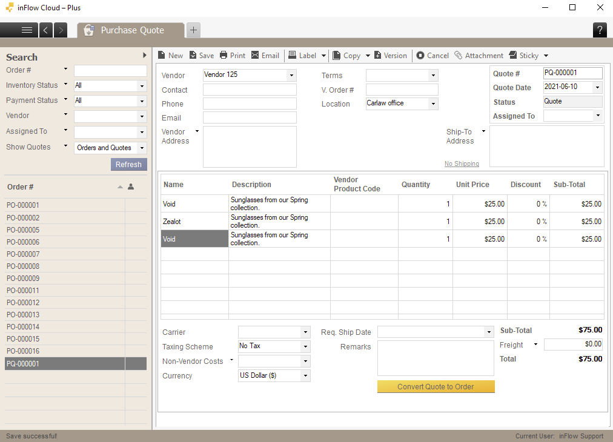Create a new record with the New icon

(170, 55)
